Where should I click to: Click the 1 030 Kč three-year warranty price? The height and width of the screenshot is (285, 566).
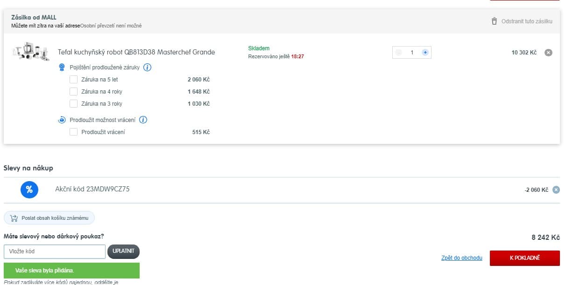click(x=198, y=104)
